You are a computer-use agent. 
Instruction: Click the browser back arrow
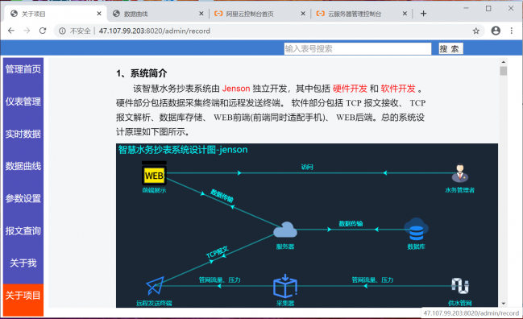pos(11,31)
